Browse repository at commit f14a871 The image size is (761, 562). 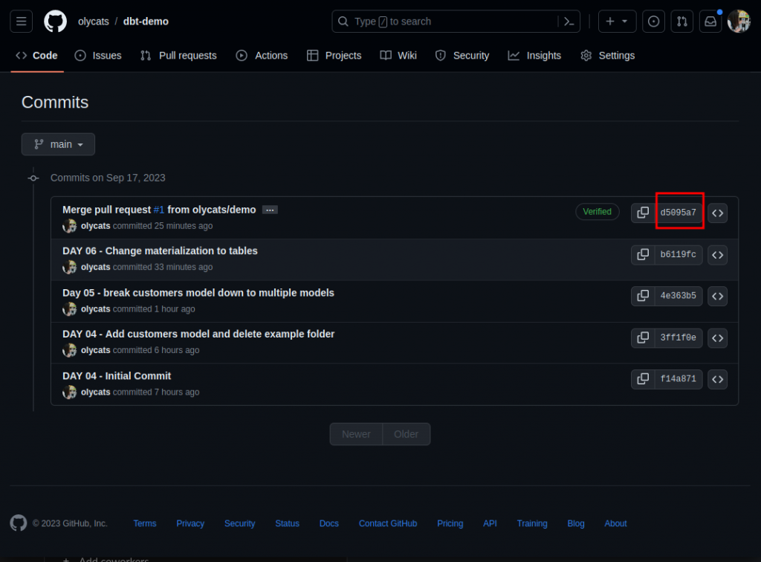point(717,379)
